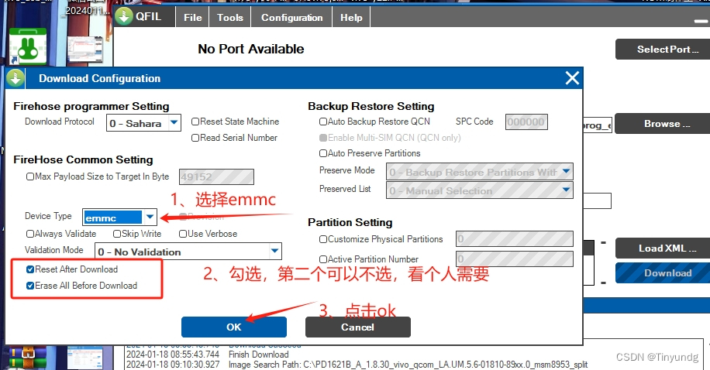Enable the Use Verbose checkbox
The height and width of the screenshot is (370, 710).
184,234
